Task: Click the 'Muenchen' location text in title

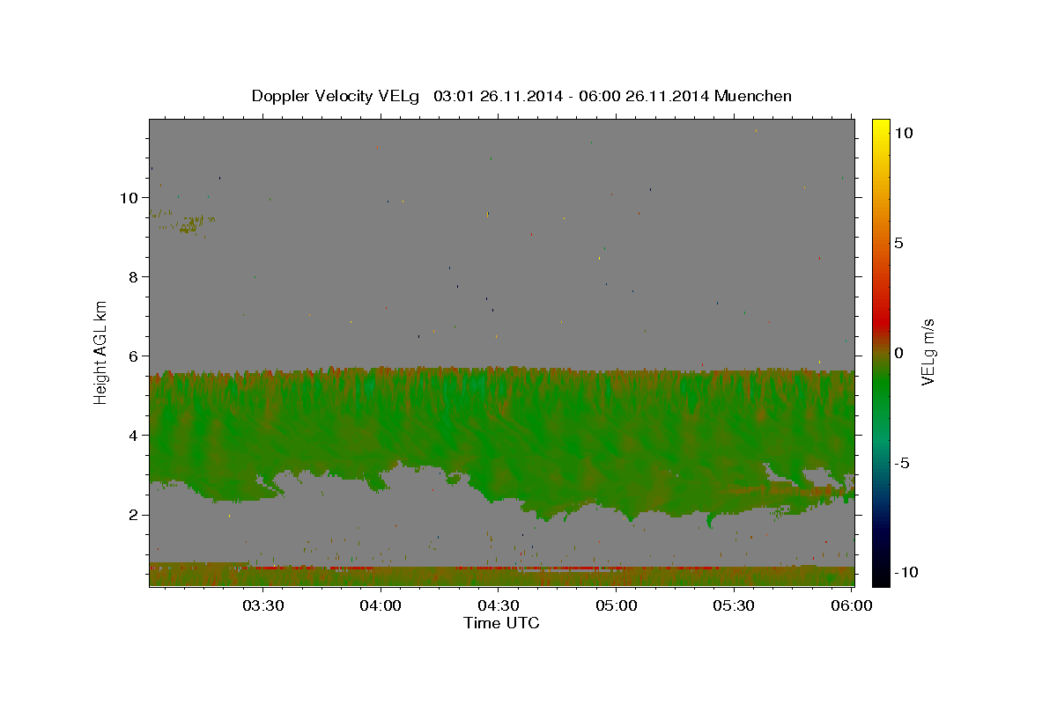Action: [x=753, y=96]
